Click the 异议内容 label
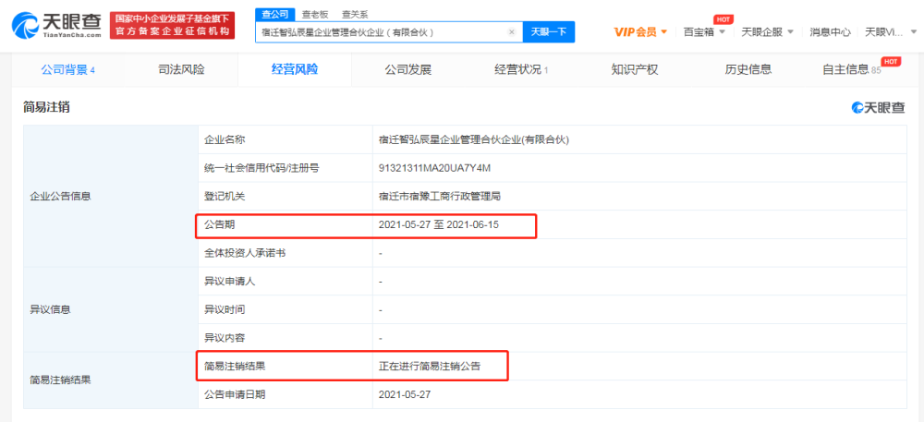 224,338
